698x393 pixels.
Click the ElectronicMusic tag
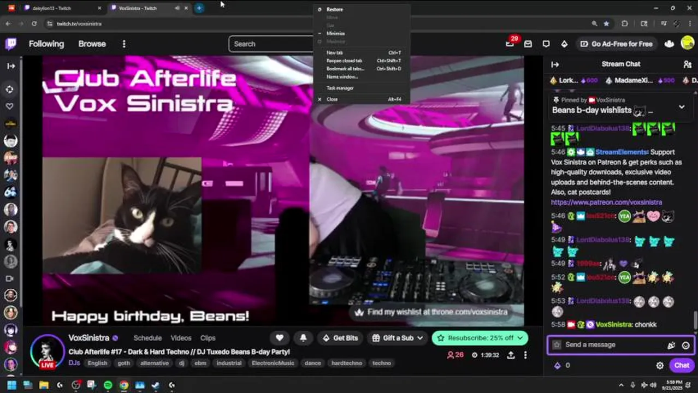tap(273, 364)
